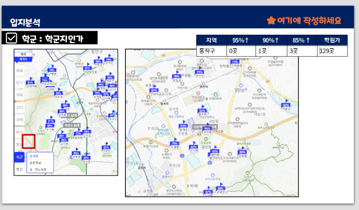Click the 1곳 cell under 90%↑
This screenshot has height=210, width=359.
[x=271, y=51]
